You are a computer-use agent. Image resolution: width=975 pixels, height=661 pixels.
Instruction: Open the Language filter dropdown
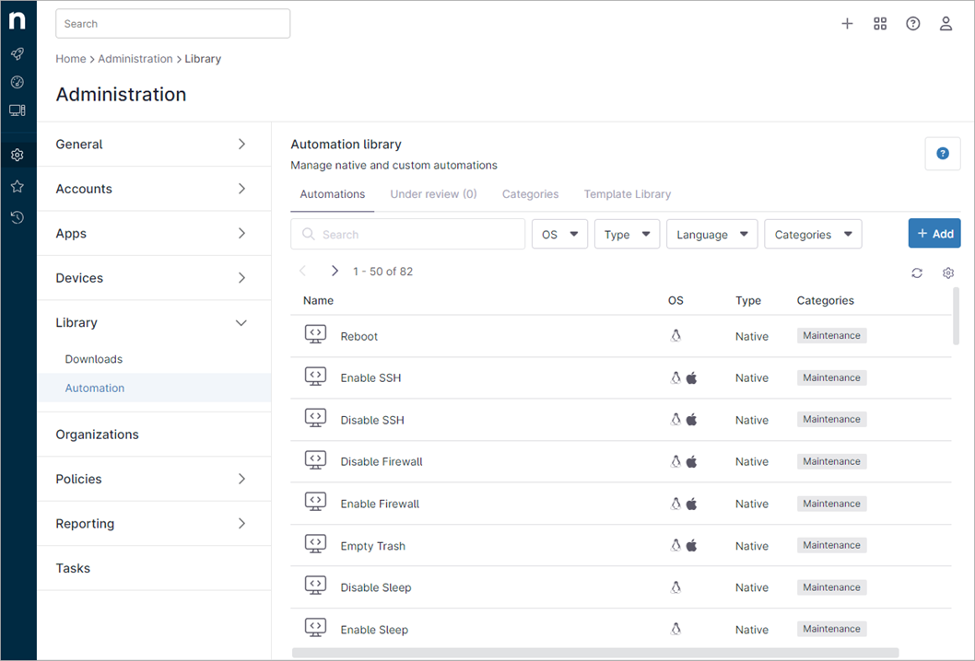click(711, 234)
